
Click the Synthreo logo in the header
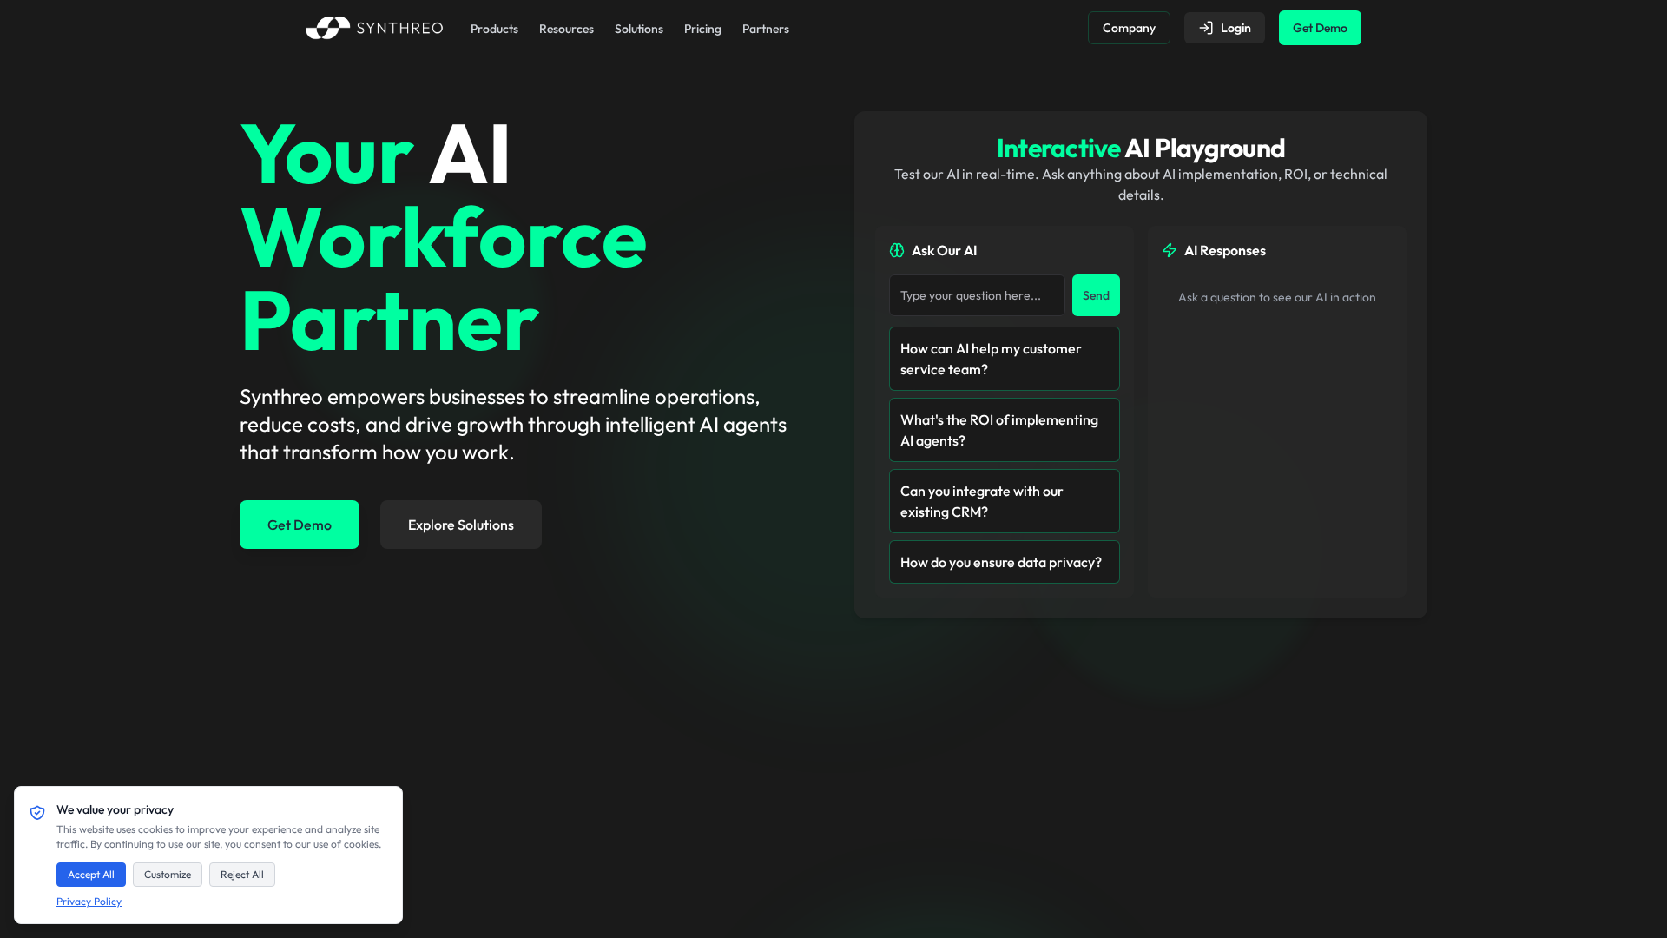373,28
